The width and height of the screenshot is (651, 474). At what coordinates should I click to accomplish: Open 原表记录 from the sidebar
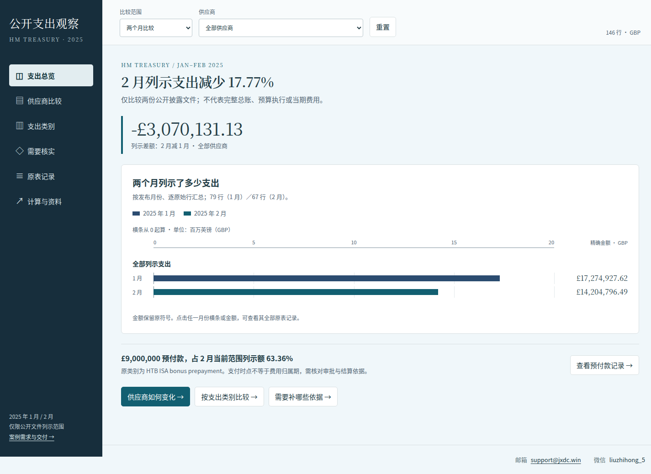(51, 176)
